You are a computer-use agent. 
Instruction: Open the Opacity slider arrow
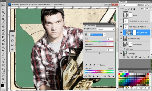tap(151, 5)
